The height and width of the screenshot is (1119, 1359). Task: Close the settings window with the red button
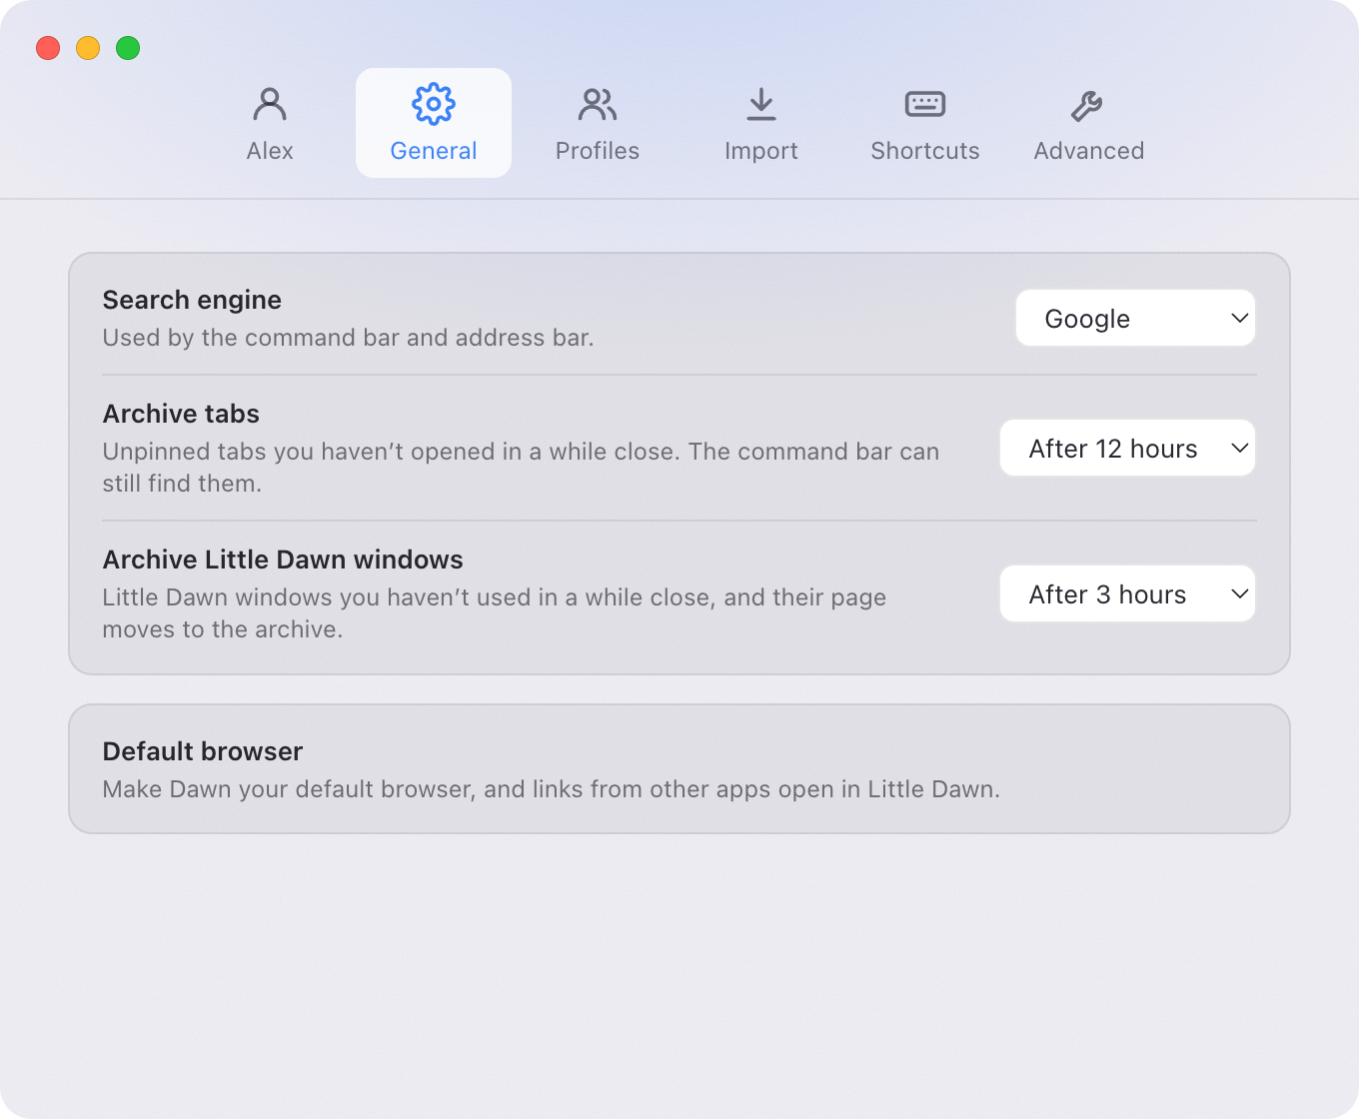pyautogui.click(x=48, y=48)
